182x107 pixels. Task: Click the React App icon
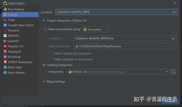pyautogui.click(x=5, y=67)
